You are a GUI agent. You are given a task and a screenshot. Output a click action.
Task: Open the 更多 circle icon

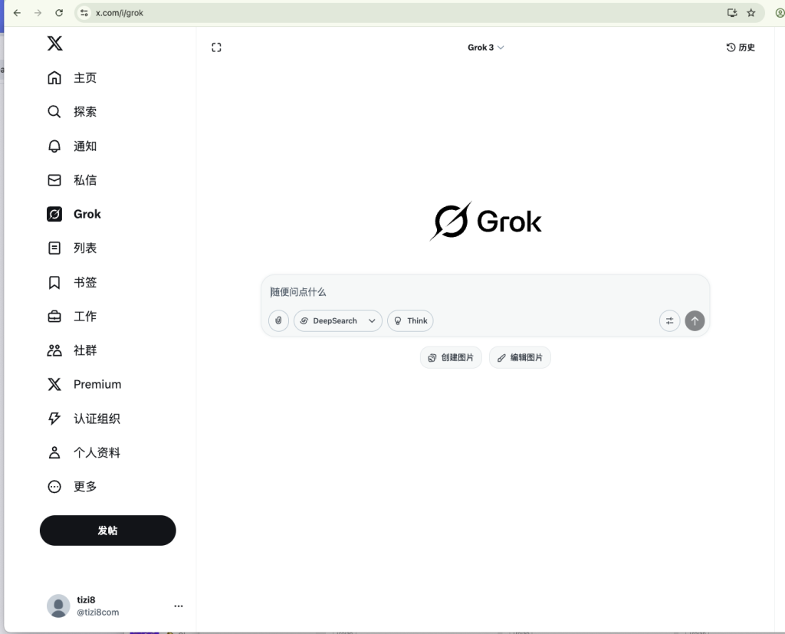click(x=54, y=486)
